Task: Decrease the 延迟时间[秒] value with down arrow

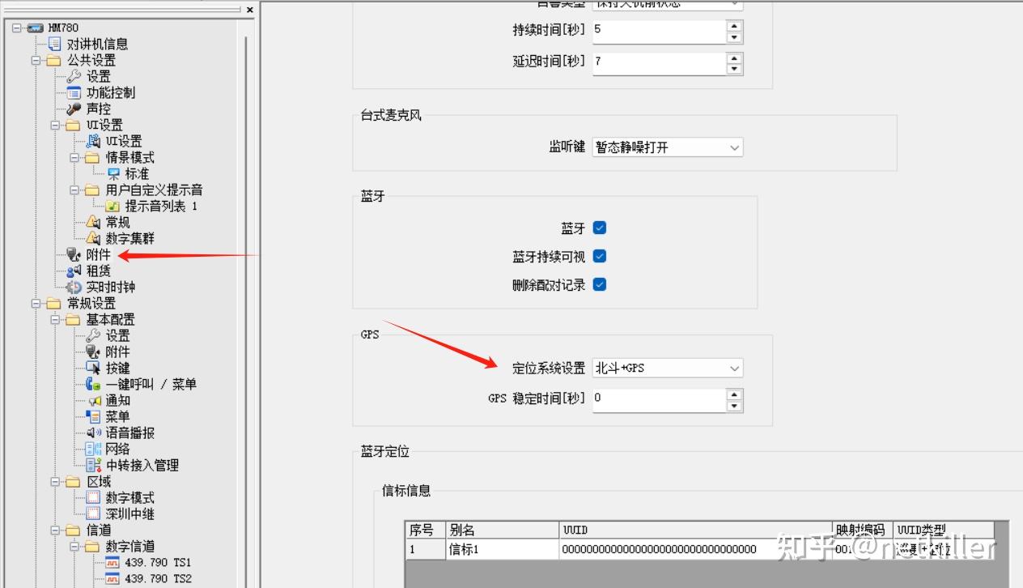Action: tap(734, 69)
